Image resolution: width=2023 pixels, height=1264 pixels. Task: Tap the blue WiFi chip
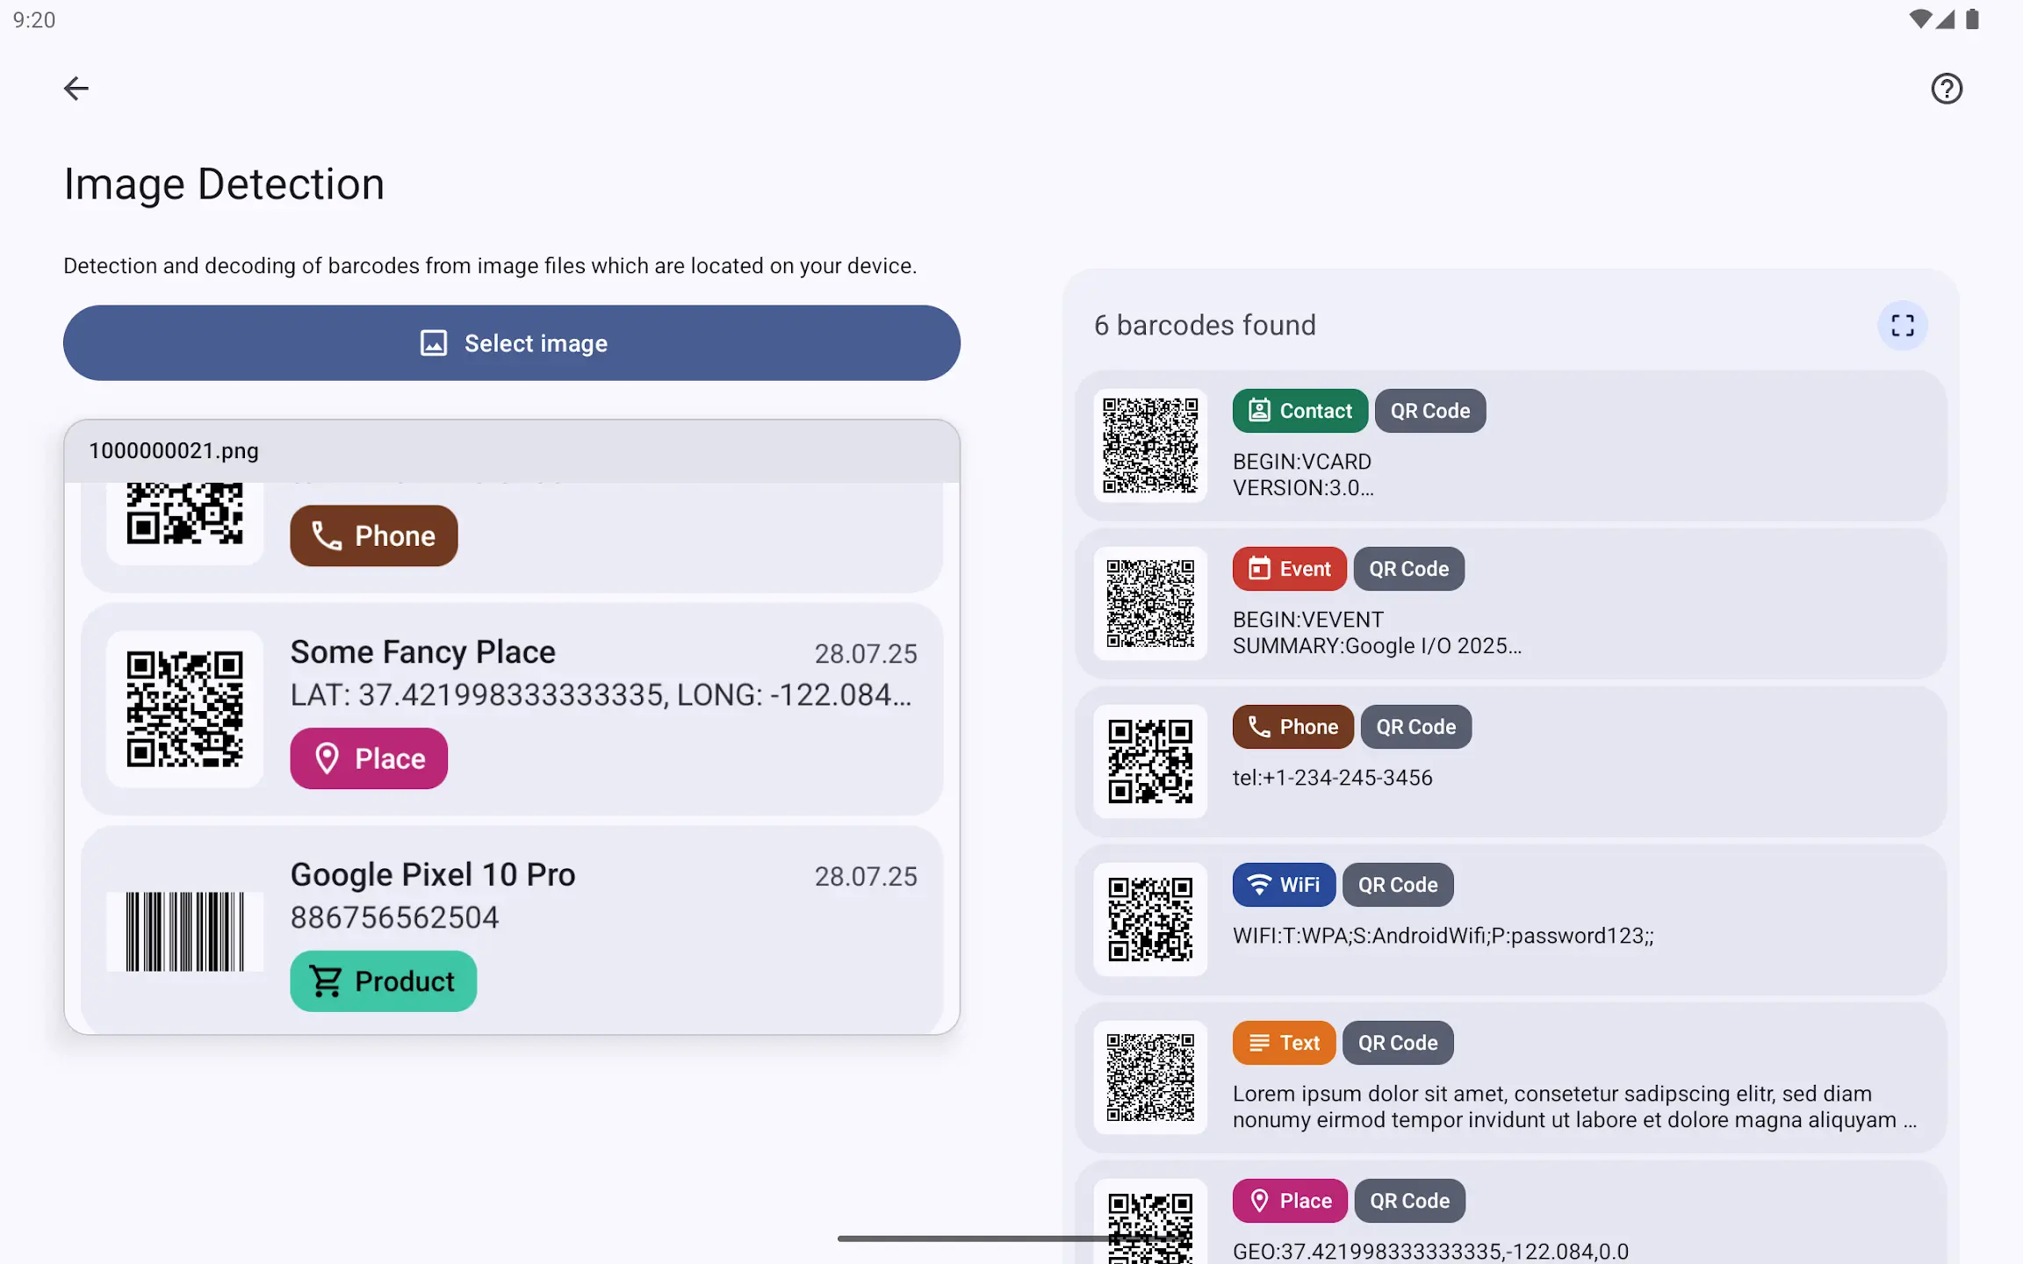pos(1285,885)
